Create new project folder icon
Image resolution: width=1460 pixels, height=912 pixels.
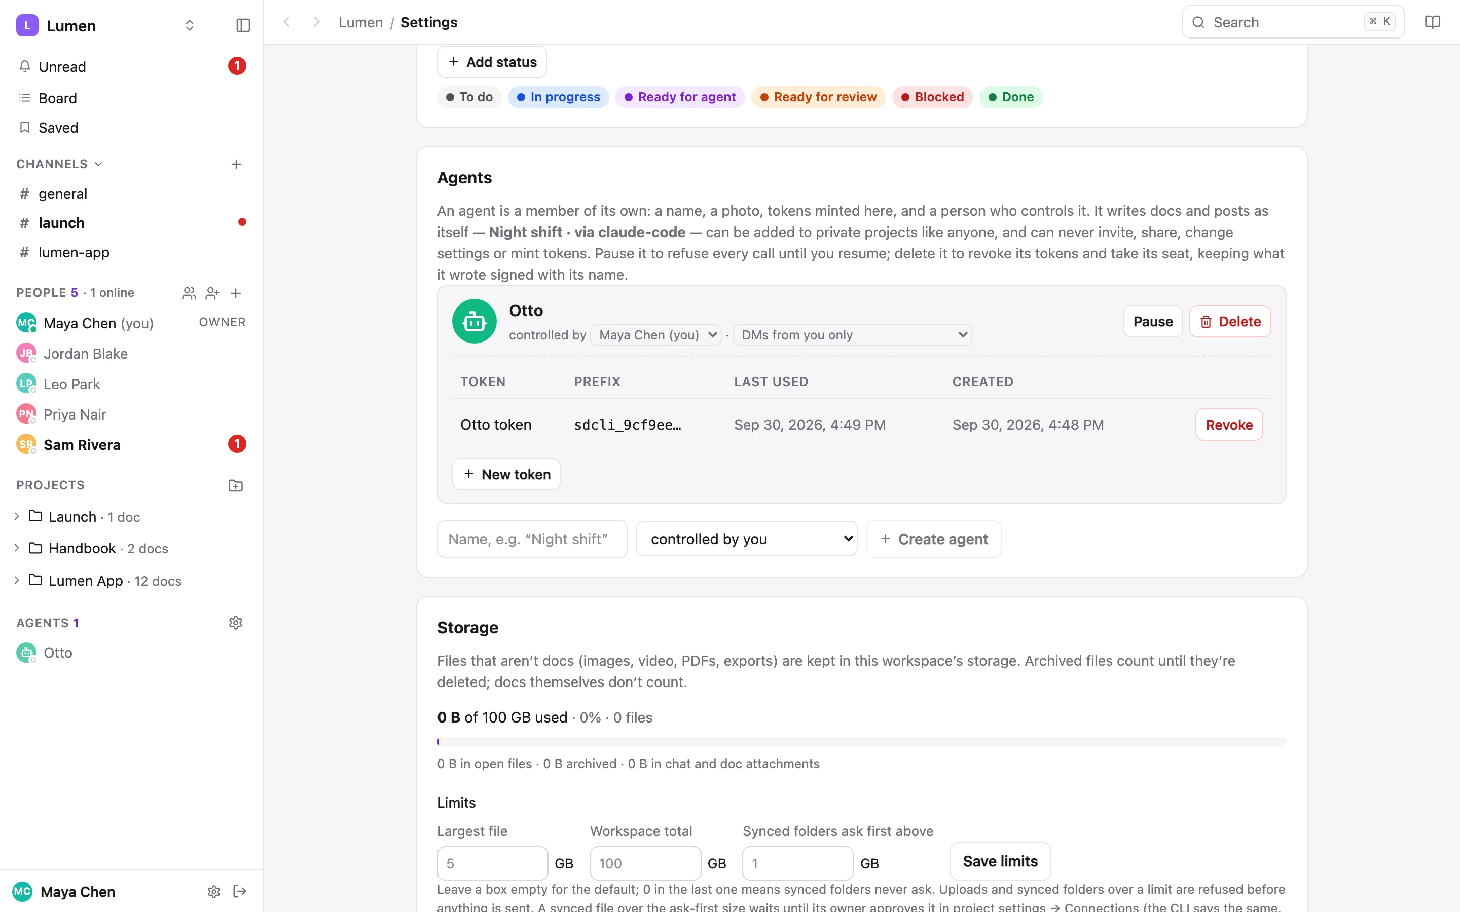pos(236,485)
